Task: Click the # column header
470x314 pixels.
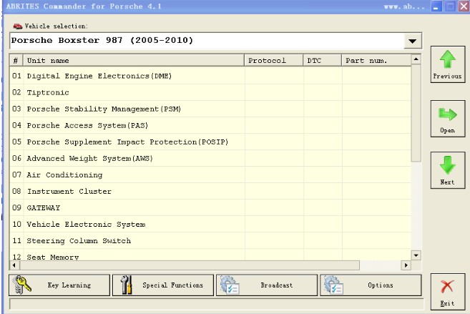Action: (x=16, y=61)
